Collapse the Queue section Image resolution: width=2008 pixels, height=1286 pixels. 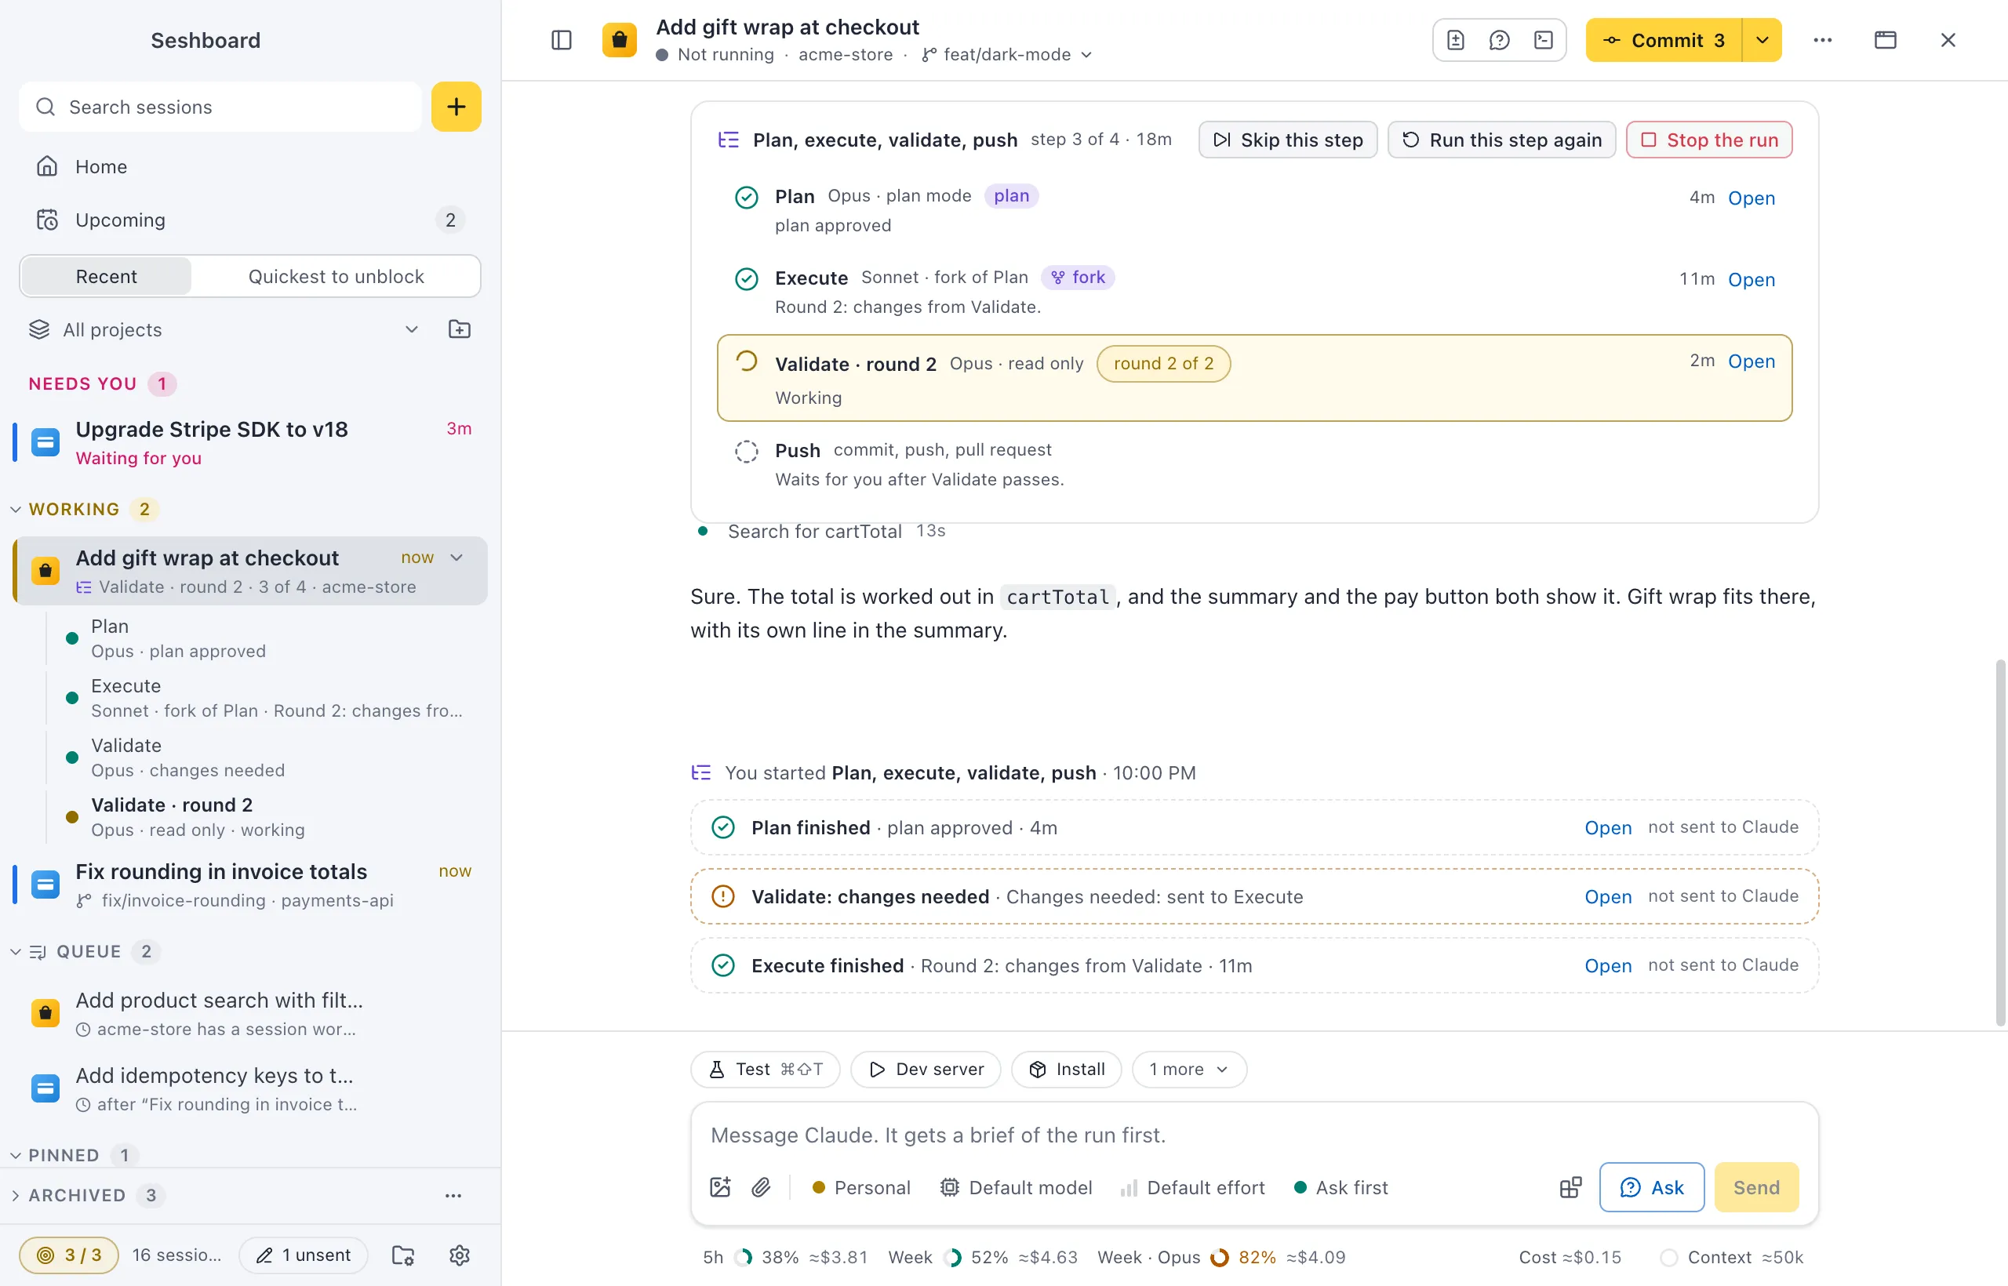pyautogui.click(x=15, y=952)
